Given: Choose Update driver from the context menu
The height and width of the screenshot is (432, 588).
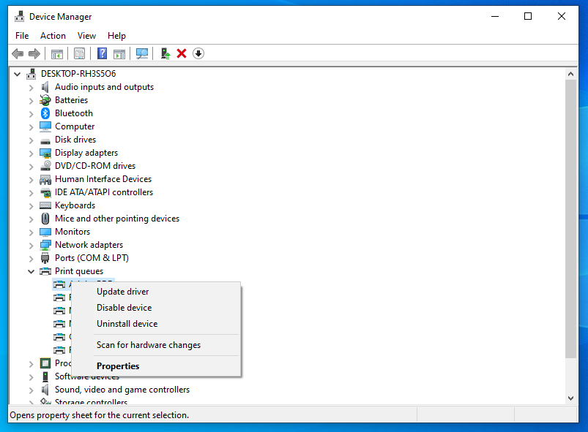Looking at the screenshot, I should click(x=156, y=292).
